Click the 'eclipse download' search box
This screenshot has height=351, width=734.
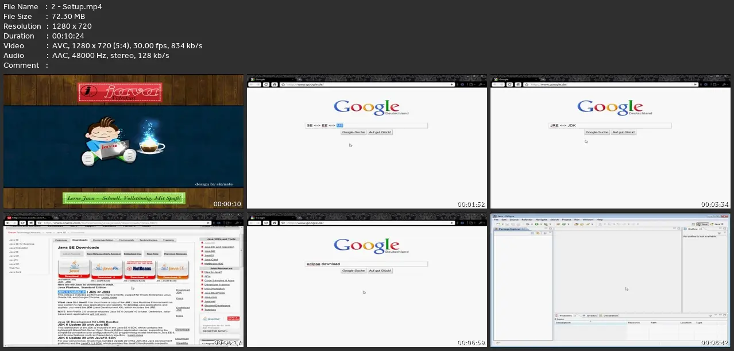366,264
